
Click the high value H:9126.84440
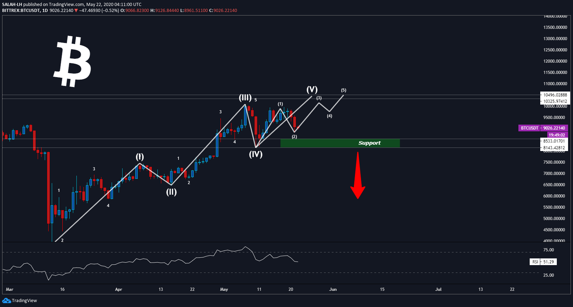(165, 11)
